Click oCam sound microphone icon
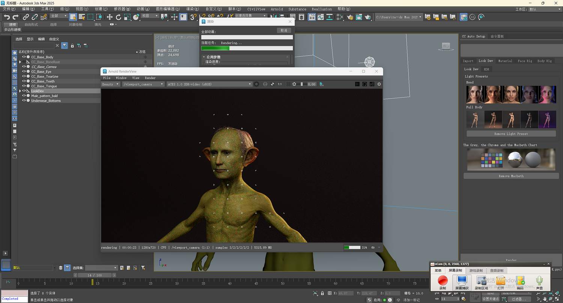 click(x=539, y=280)
